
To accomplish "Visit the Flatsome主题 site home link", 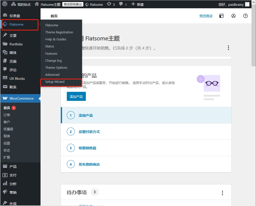I will click(x=48, y=5).
